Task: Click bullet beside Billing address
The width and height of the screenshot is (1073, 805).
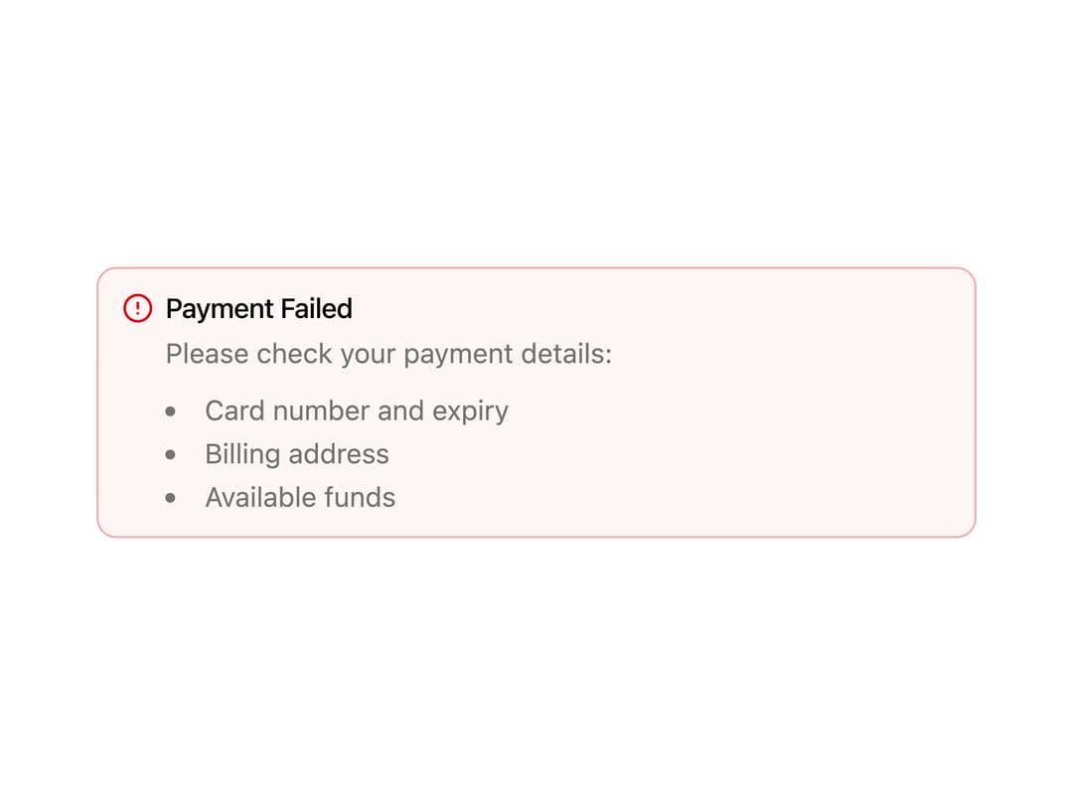Action: tap(171, 454)
